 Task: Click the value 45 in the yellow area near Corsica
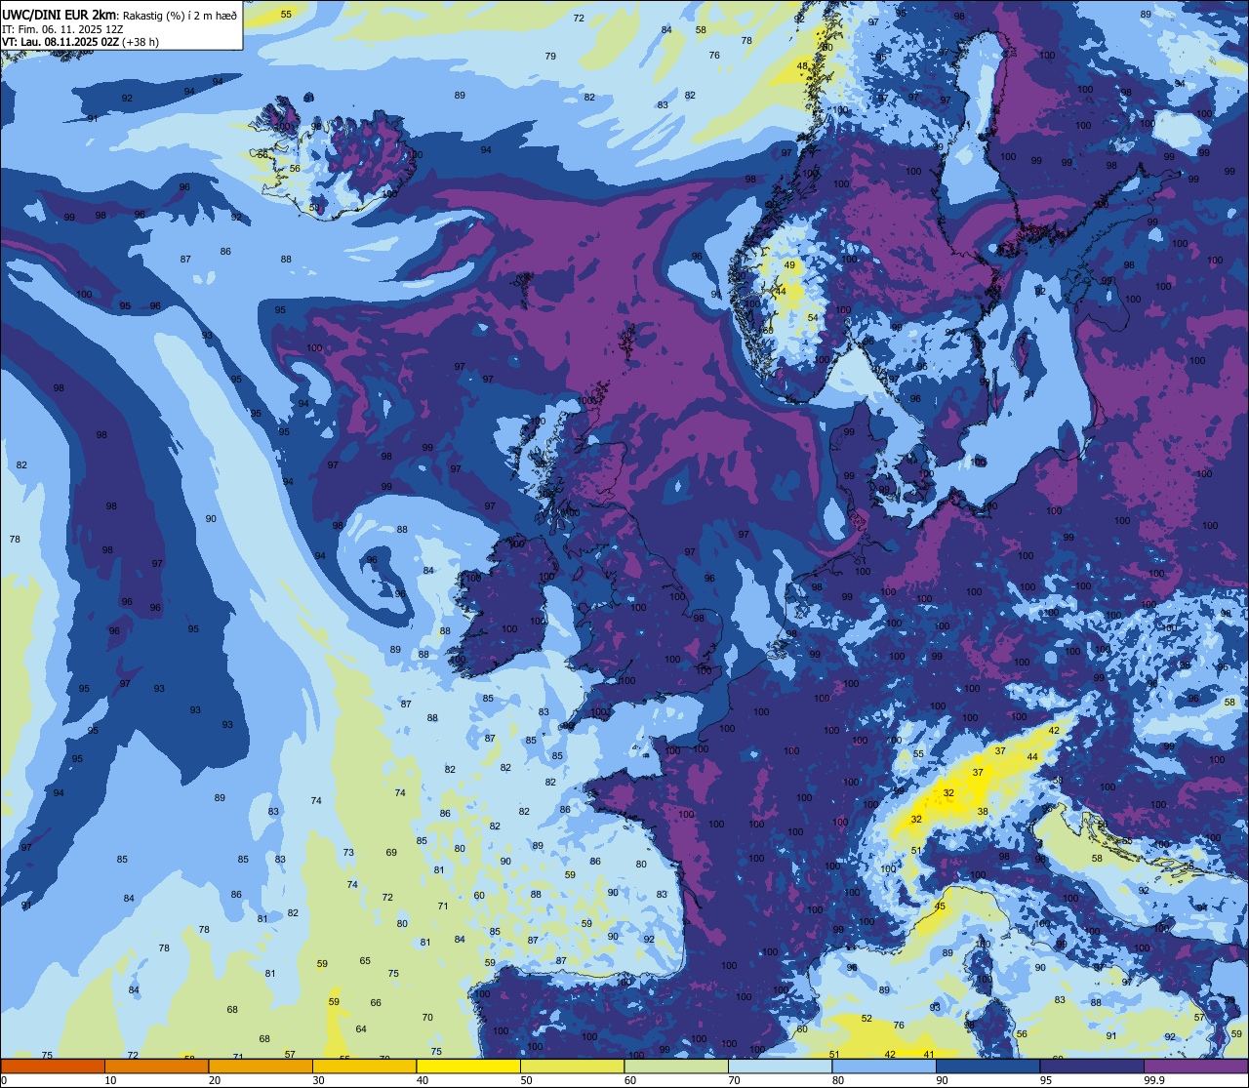(940, 907)
